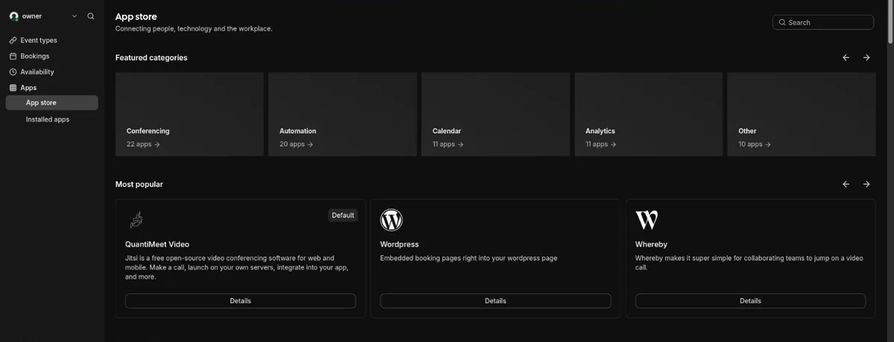Click the Wordpress app title text
Image resolution: width=894 pixels, height=342 pixels.
pyautogui.click(x=399, y=244)
